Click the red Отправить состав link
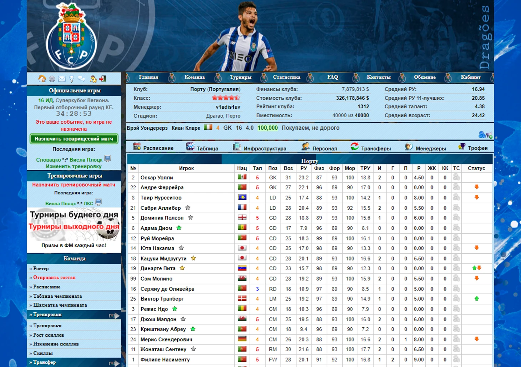 [54, 278]
